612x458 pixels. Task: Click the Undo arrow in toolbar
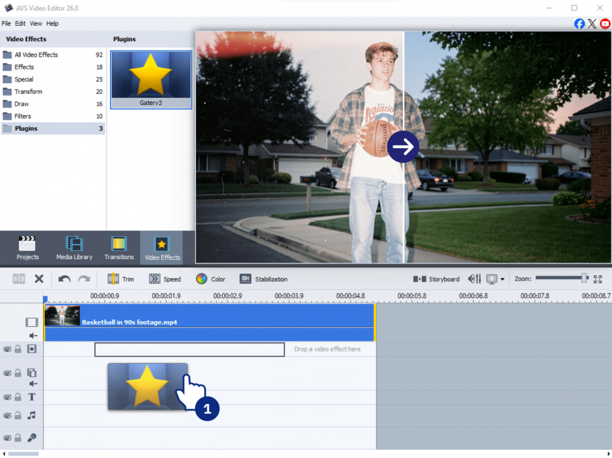[64, 279]
